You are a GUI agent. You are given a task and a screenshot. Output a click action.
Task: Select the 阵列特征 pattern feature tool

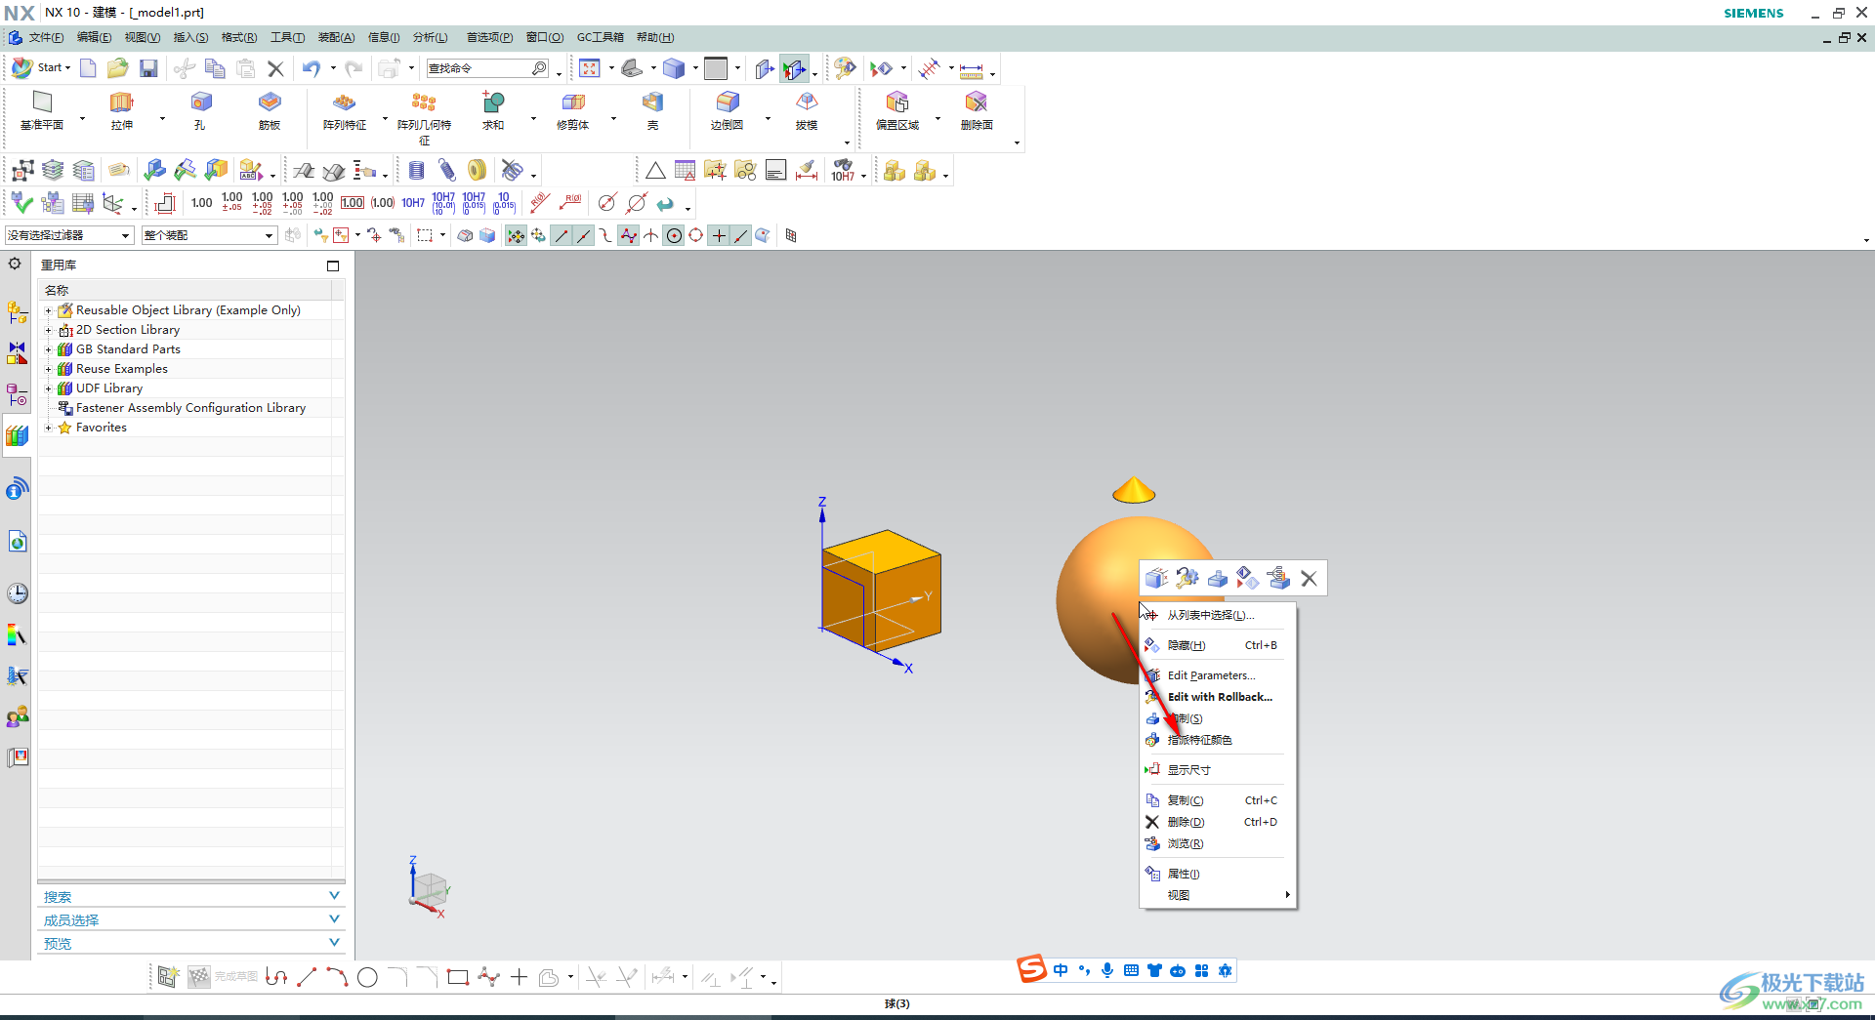click(x=345, y=110)
